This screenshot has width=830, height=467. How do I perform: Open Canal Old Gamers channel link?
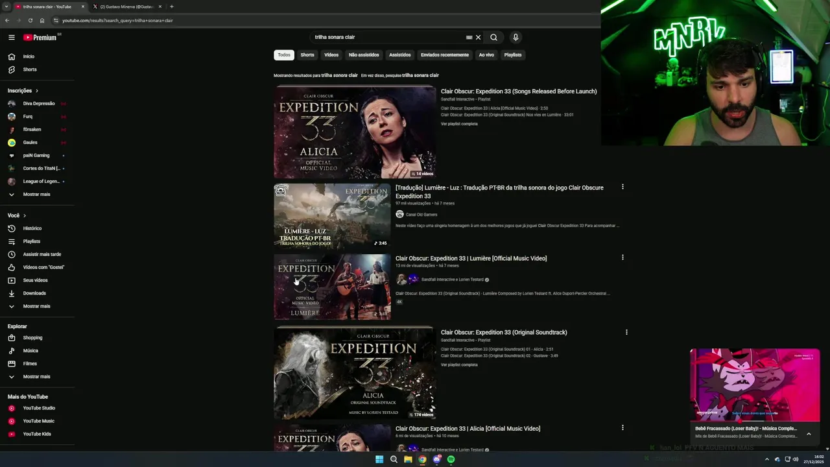pyautogui.click(x=421, y=215)
